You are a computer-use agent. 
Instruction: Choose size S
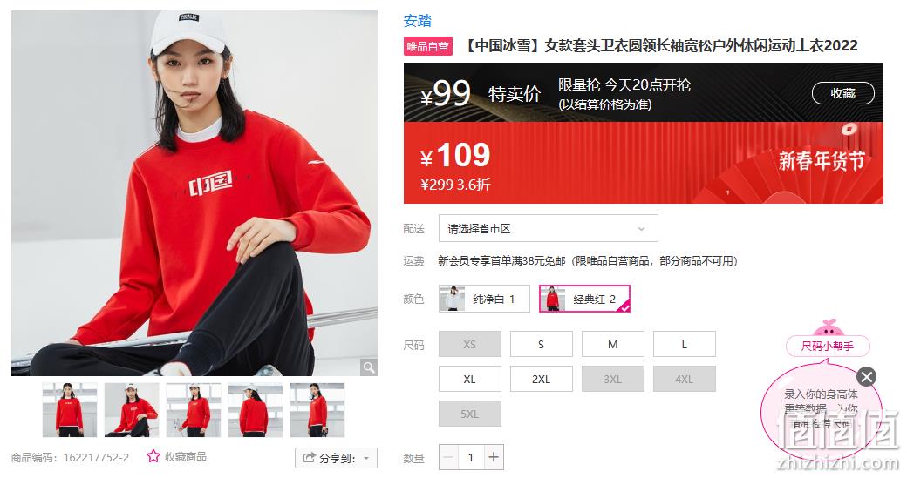(542, 344)
